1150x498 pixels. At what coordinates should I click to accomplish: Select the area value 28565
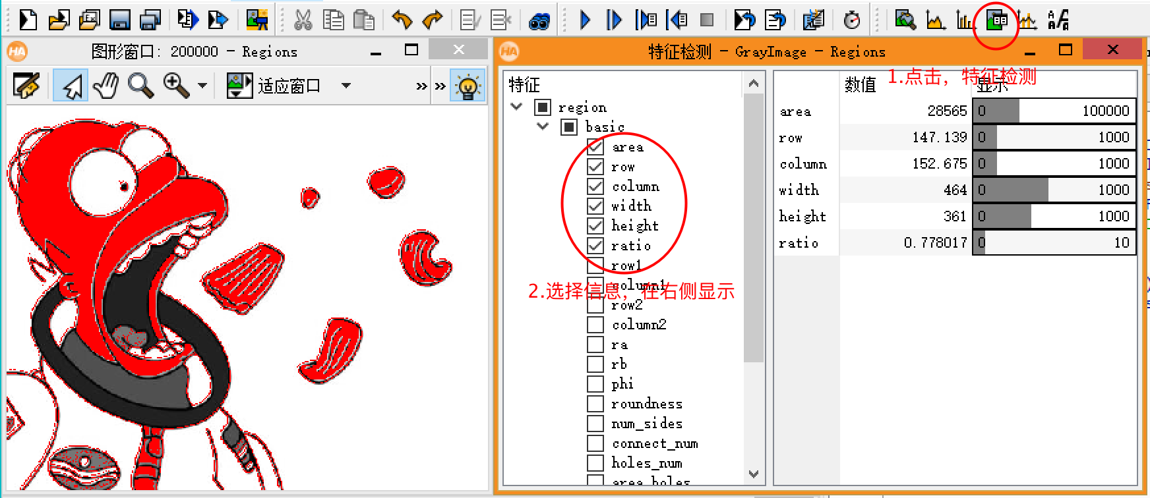click(947, 111)
